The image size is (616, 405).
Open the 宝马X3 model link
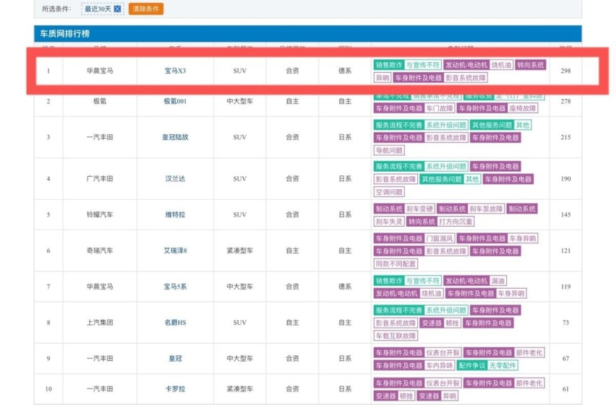[175, 71]
